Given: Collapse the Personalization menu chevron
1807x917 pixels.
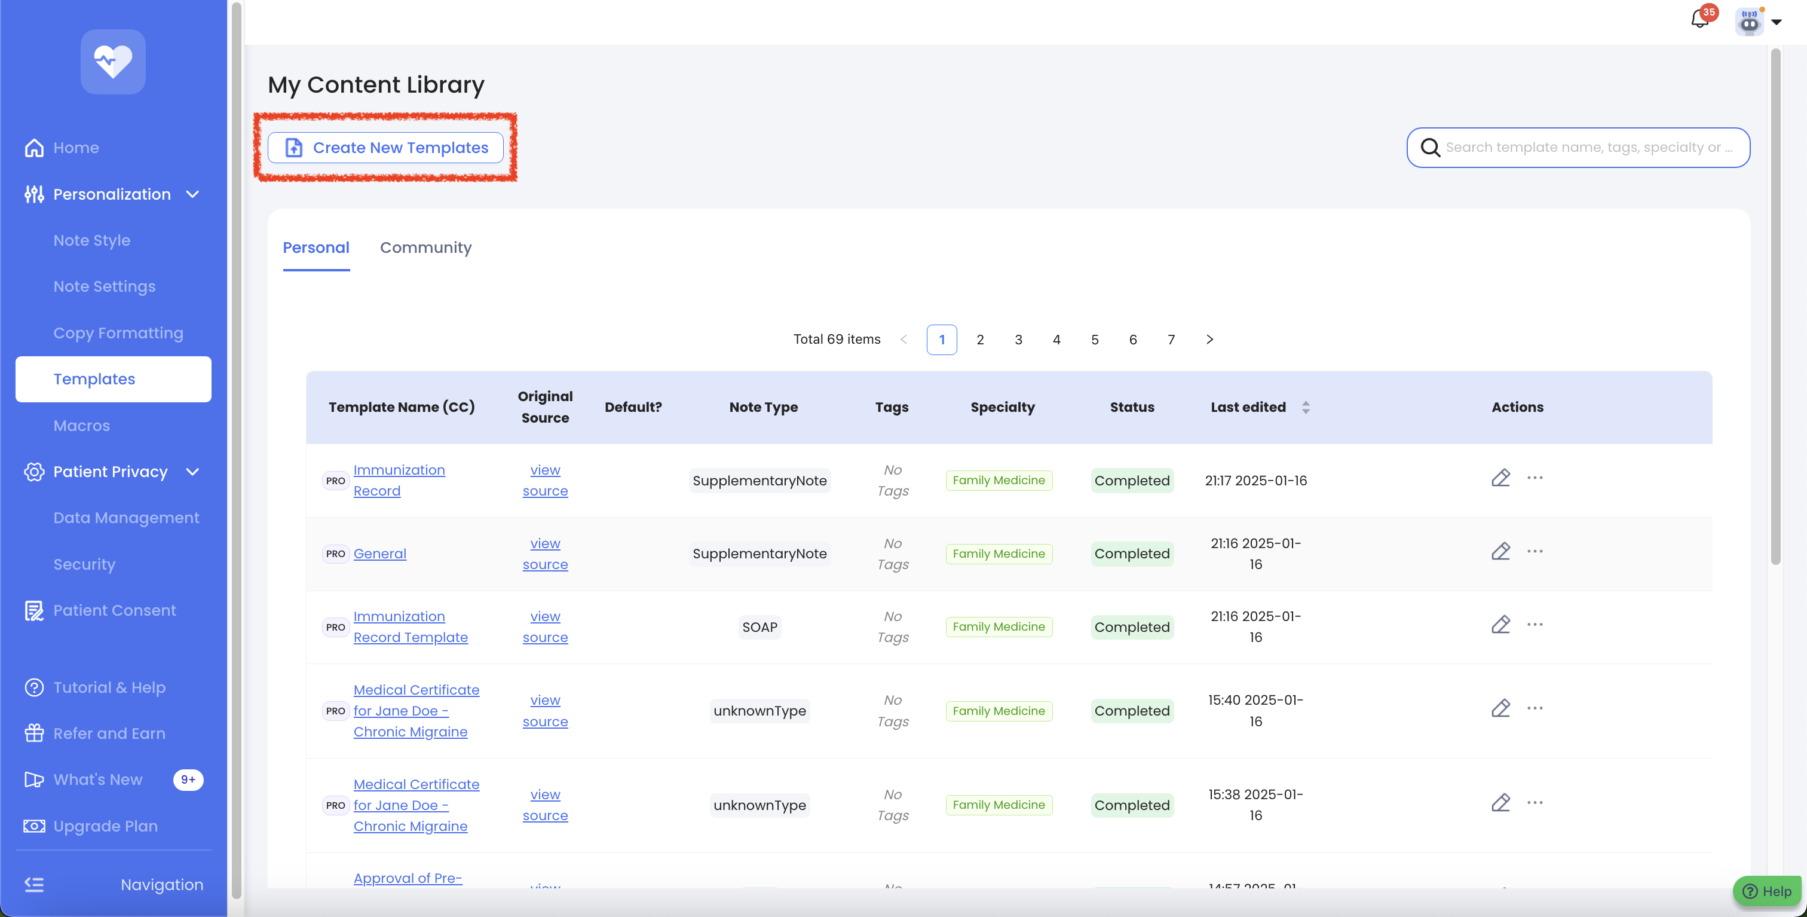Looking at the screenshot, I should 193,194.
